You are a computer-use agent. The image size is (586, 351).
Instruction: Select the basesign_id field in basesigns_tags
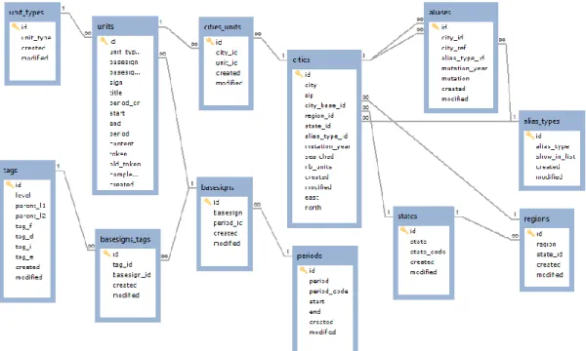tap(132, 275)
